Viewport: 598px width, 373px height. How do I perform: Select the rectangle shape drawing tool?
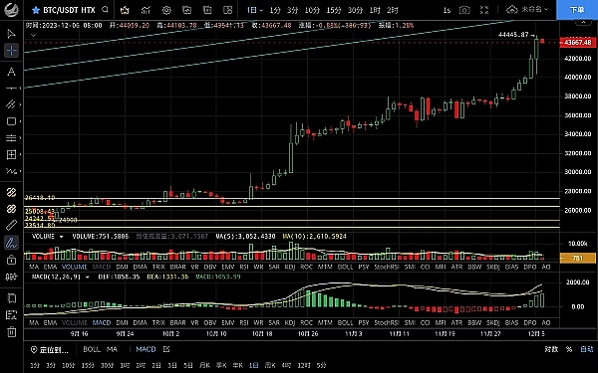11,121
